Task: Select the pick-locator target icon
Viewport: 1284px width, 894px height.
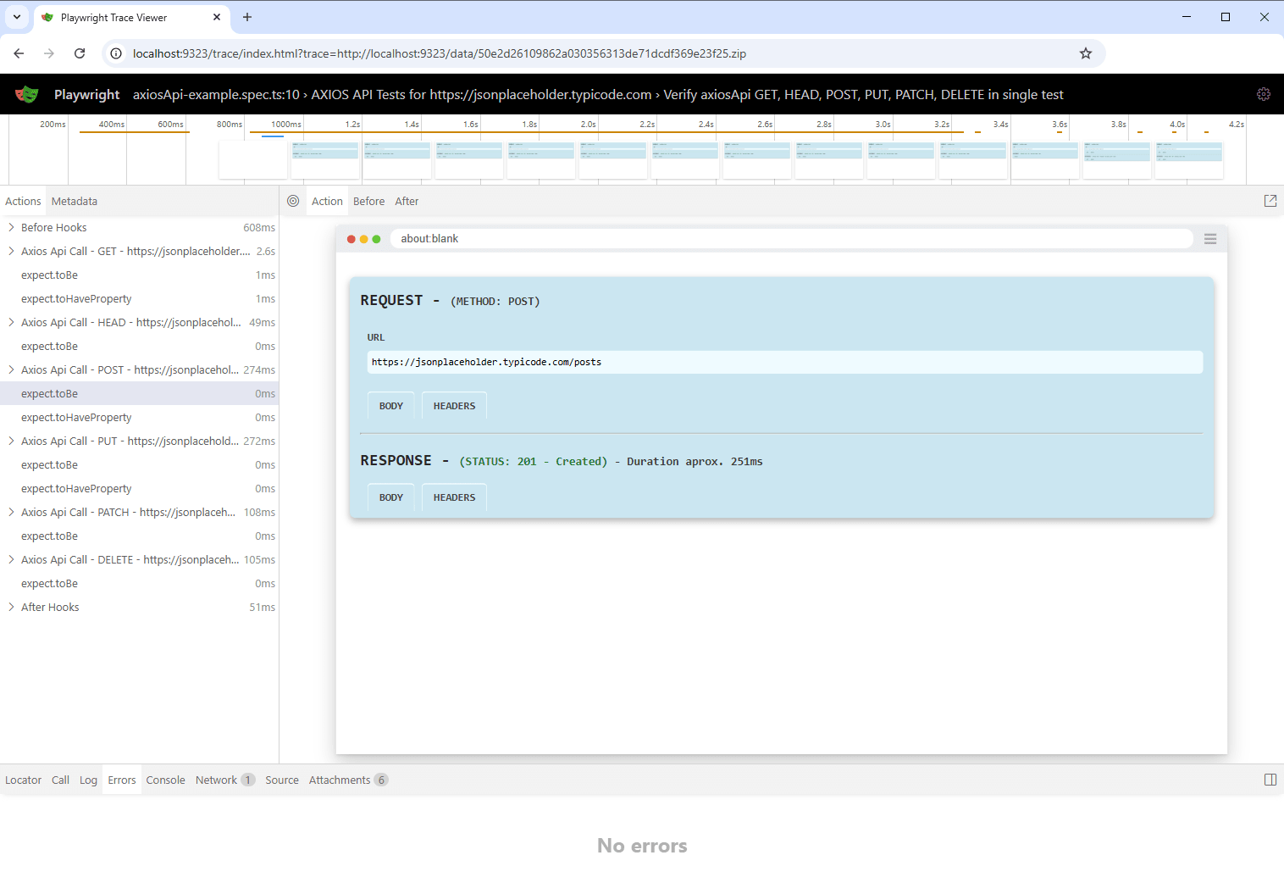Action: pos(292,201)
